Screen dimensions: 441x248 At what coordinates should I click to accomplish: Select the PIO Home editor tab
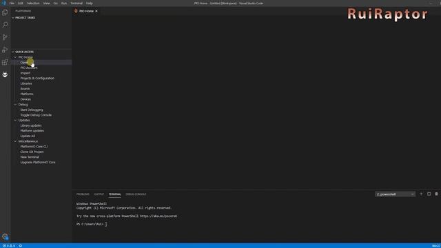[85, 11]
